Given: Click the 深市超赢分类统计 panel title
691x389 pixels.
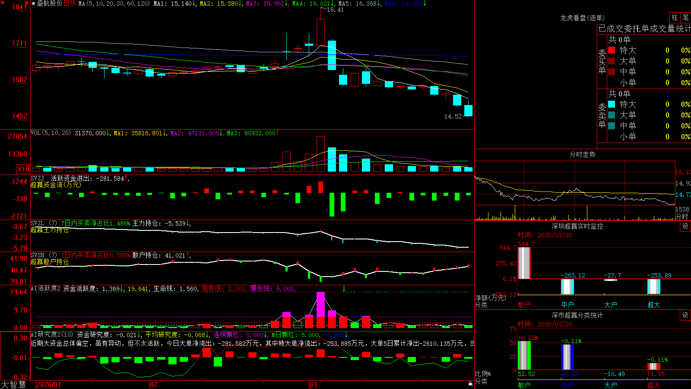Looking at the screenshot, I should pyautogui.click(x=577, y=315).
